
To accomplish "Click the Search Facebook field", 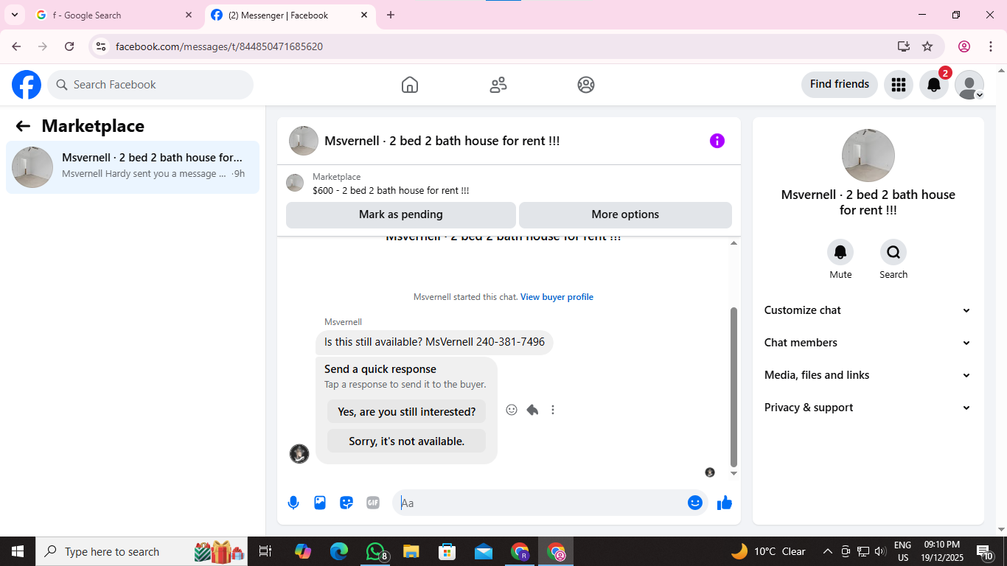I will 150,85.
